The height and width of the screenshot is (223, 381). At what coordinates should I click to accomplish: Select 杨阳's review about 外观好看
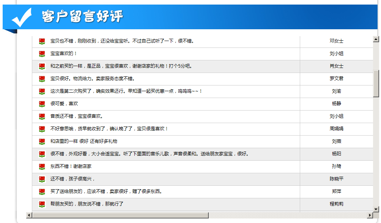149,154
